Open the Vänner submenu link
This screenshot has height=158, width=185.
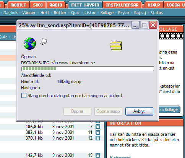click(29, 13)
